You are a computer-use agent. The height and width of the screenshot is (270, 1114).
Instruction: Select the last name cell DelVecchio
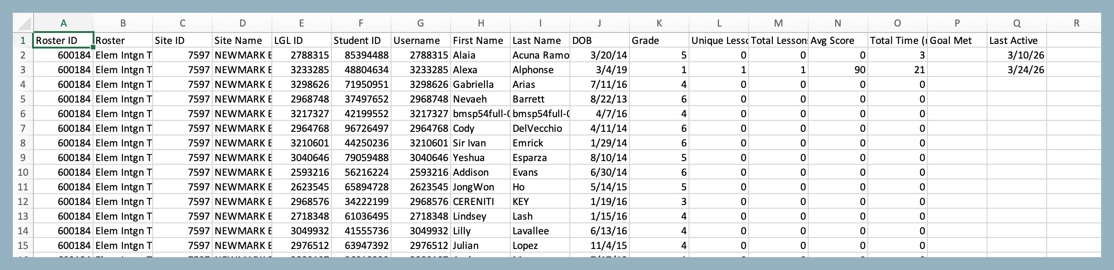coord(540,129)
